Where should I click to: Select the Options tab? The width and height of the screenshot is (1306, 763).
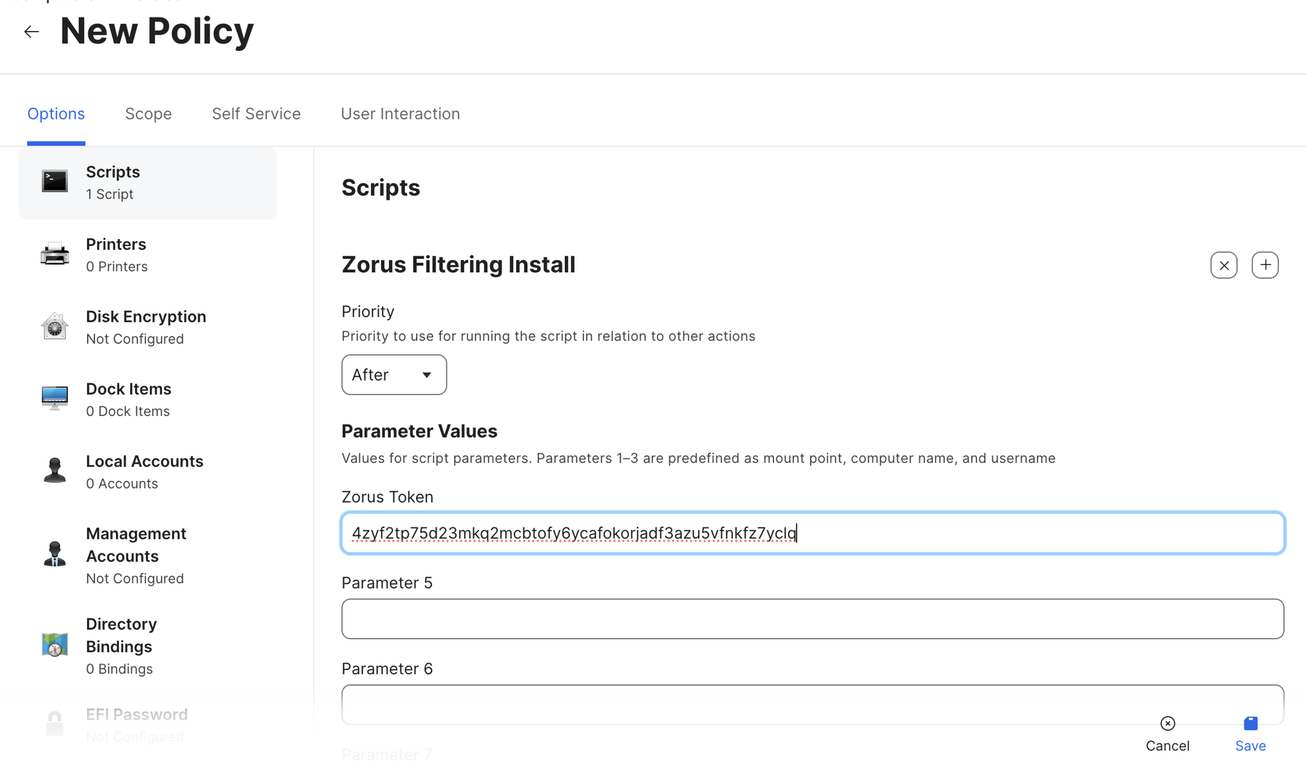point(56,114)
